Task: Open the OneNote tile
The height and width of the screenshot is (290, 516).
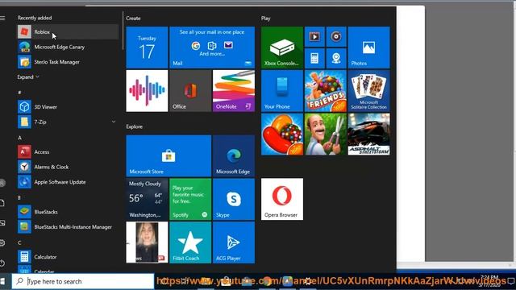Action: pos(234,91)
